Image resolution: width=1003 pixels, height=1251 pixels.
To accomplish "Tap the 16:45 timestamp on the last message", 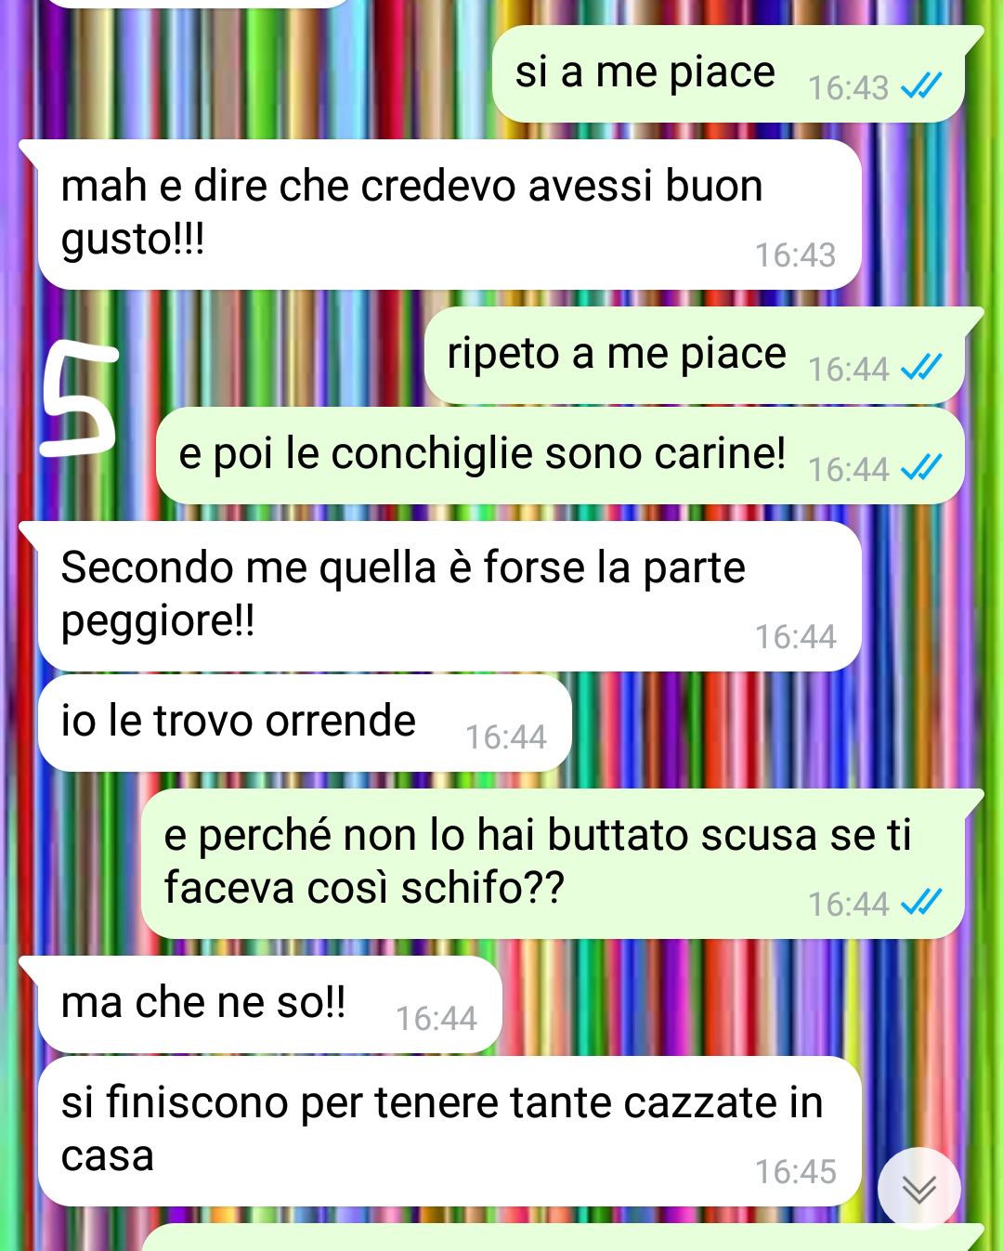I will tap(796, 1172).
